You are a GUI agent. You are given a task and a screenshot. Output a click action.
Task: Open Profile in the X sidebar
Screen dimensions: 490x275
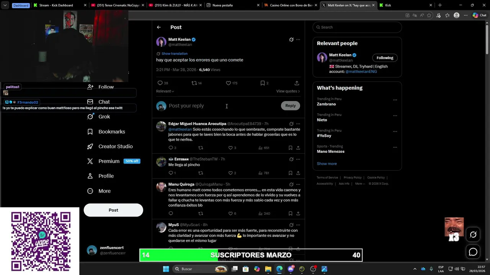pos(101,176)
